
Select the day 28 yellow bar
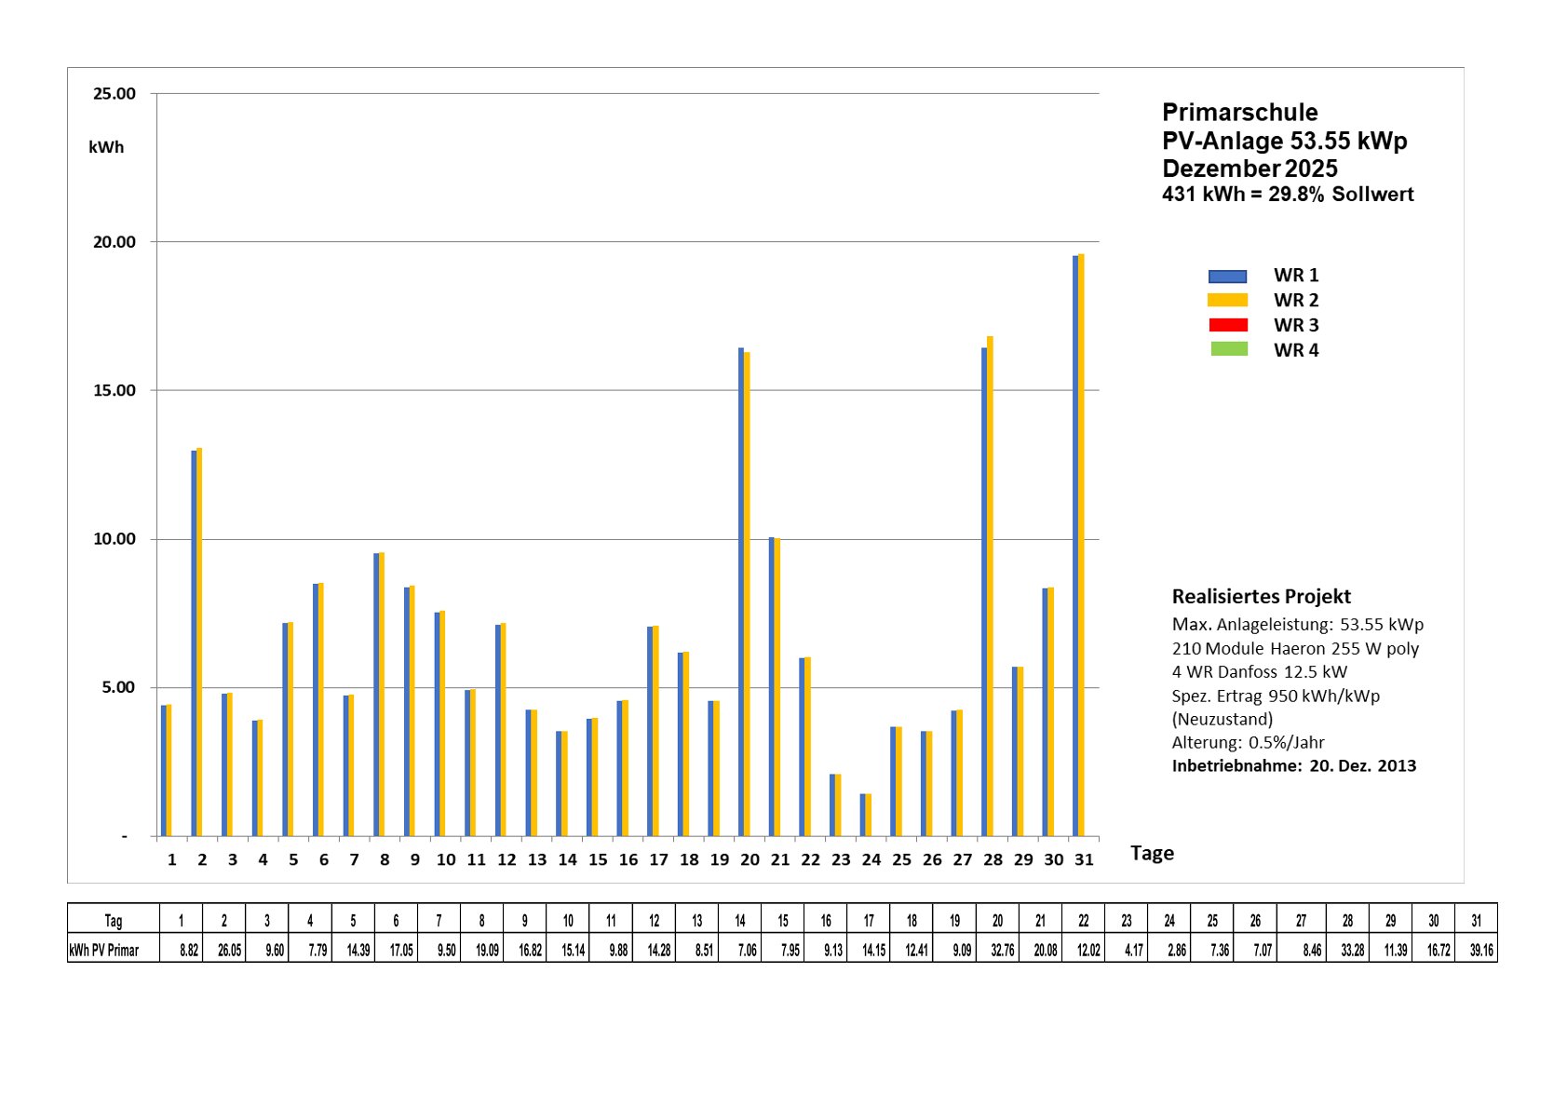coord(990,587)
